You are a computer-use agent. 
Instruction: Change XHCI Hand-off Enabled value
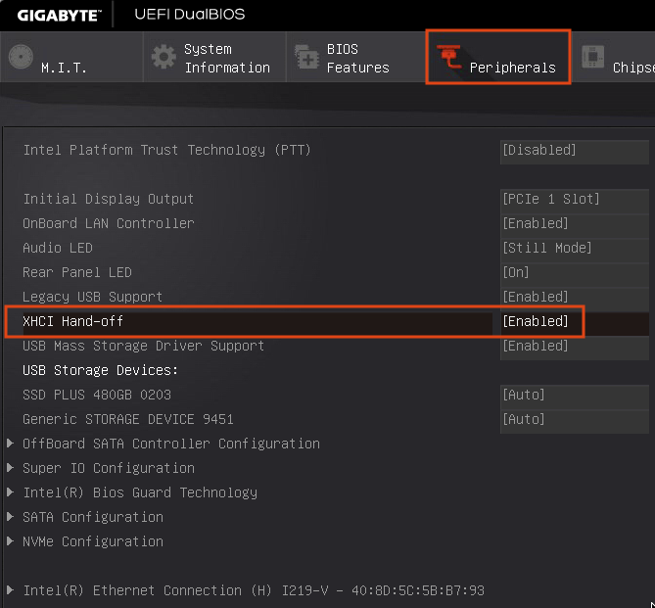pos(575,322)
